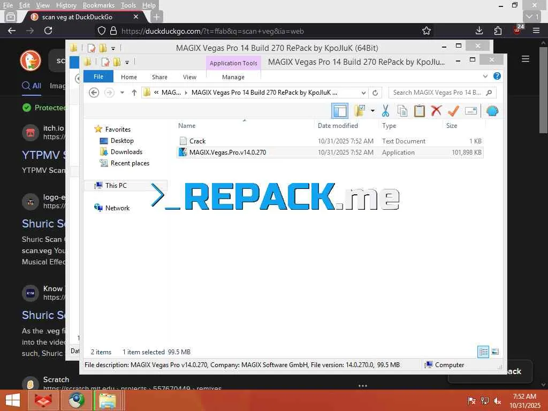Expand the arrow beside the folder options icon

click(372, 111)
